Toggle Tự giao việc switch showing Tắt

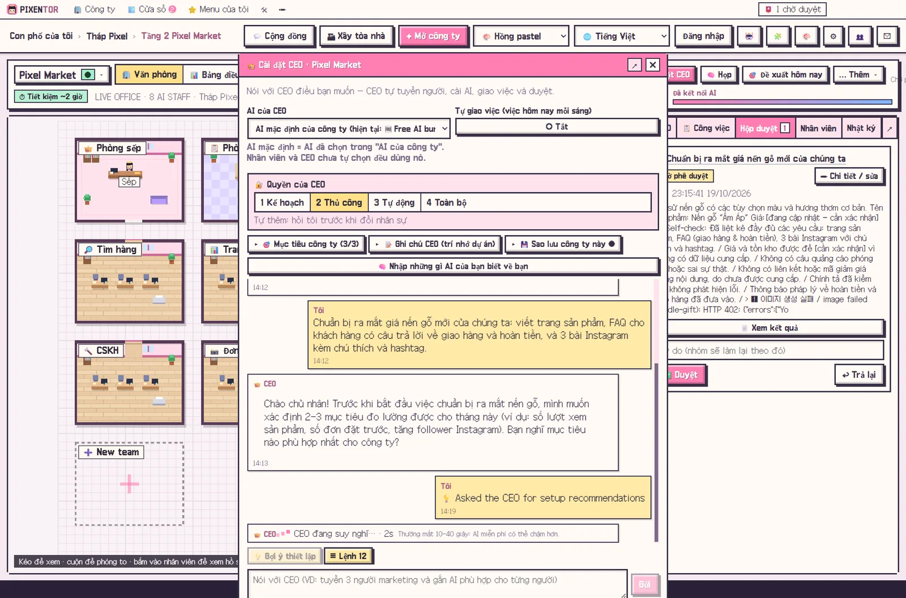coord(557,127)
